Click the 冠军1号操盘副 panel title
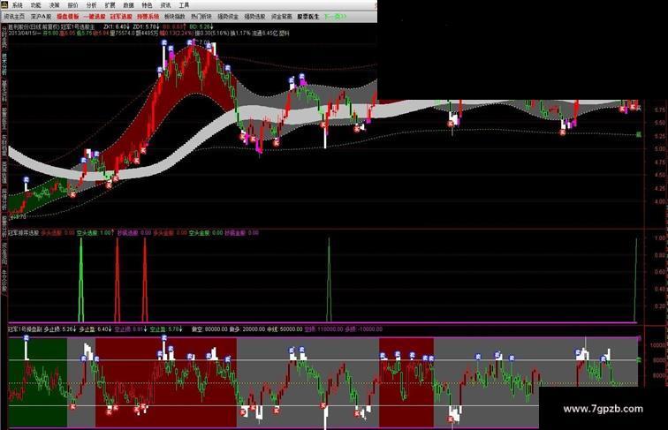 click(25, 329)
